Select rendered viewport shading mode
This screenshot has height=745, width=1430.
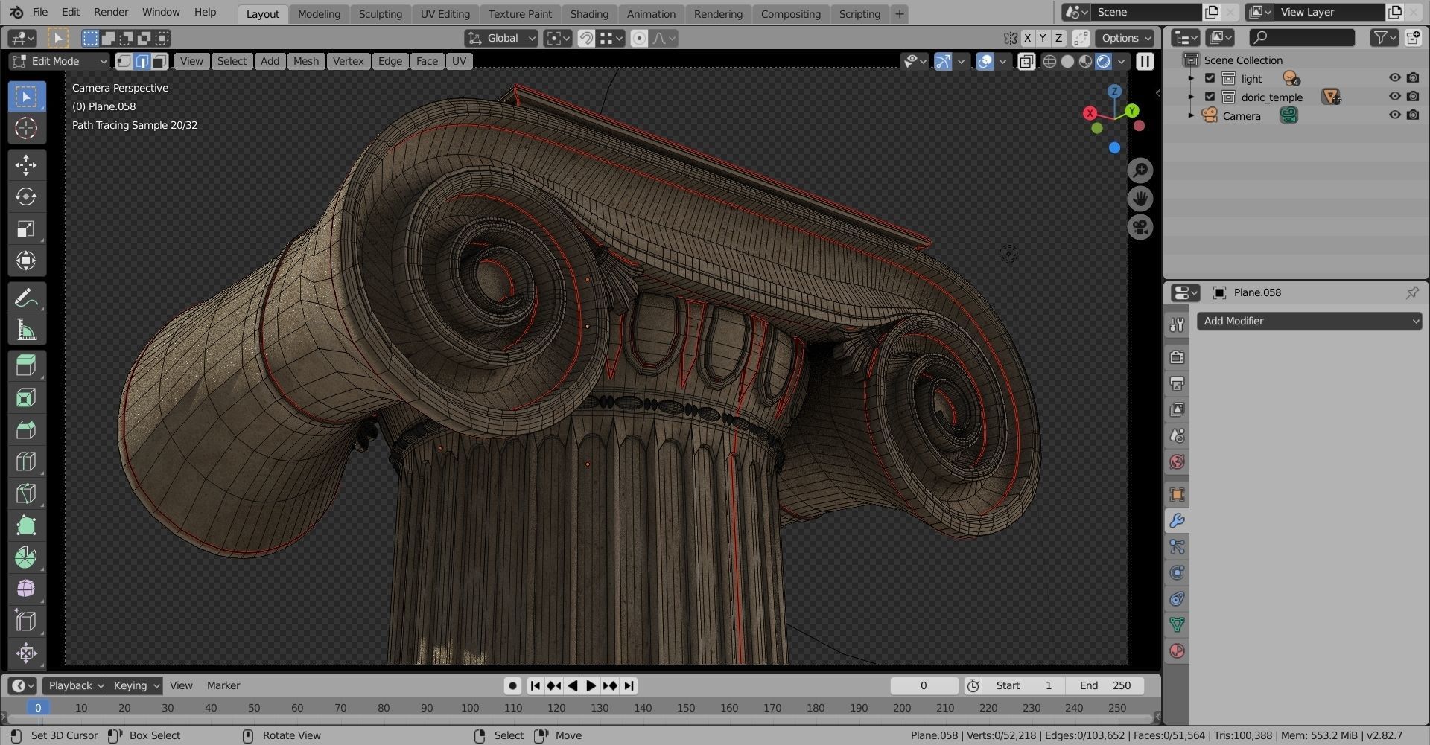(x=1103, y=61)
